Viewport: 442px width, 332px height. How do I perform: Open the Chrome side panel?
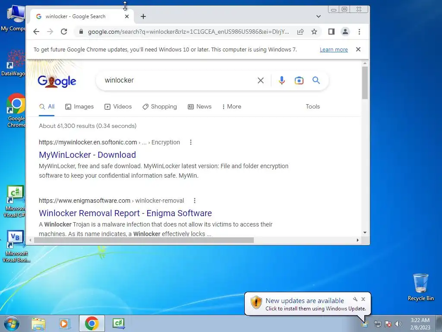coord(331,32)
